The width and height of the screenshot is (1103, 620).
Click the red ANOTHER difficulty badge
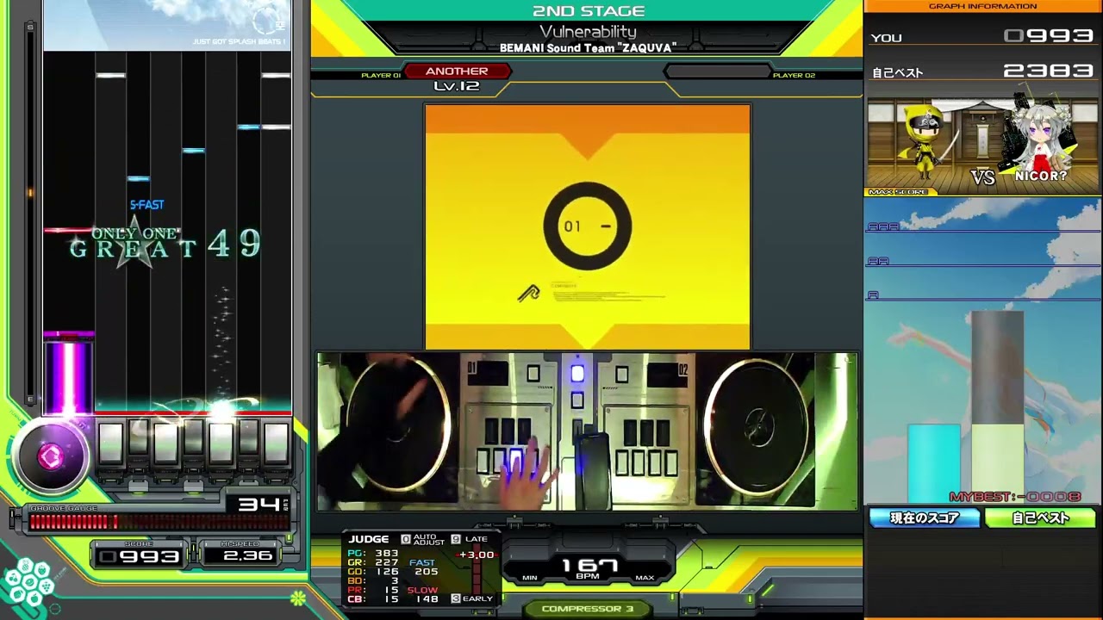coord(457,71)
